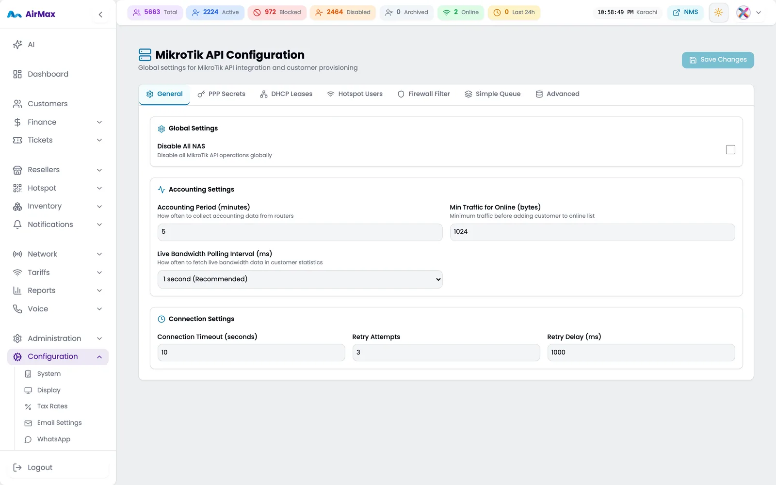Open the NMS external link button
Viewport: 776px width, 485px height.
click(x=686, y=13)
